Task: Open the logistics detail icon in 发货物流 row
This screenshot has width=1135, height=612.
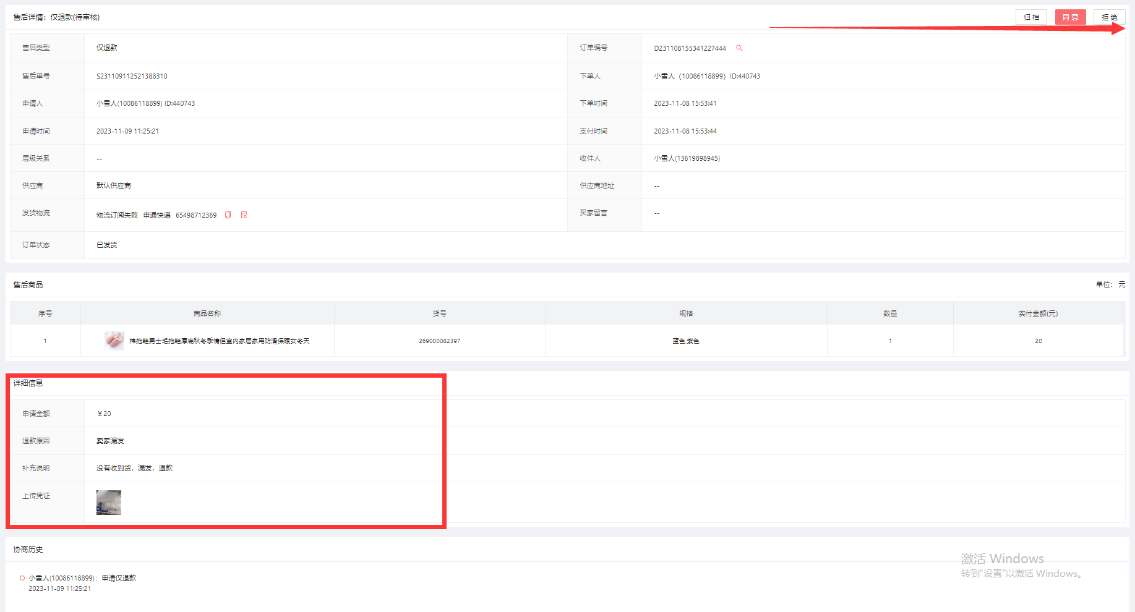Action: [244, 215]
